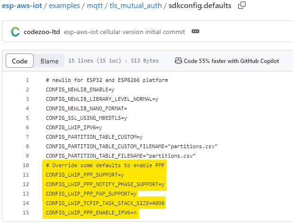
Task: Open codezoo-ltd author profile link
Action: tap(42, 32)
